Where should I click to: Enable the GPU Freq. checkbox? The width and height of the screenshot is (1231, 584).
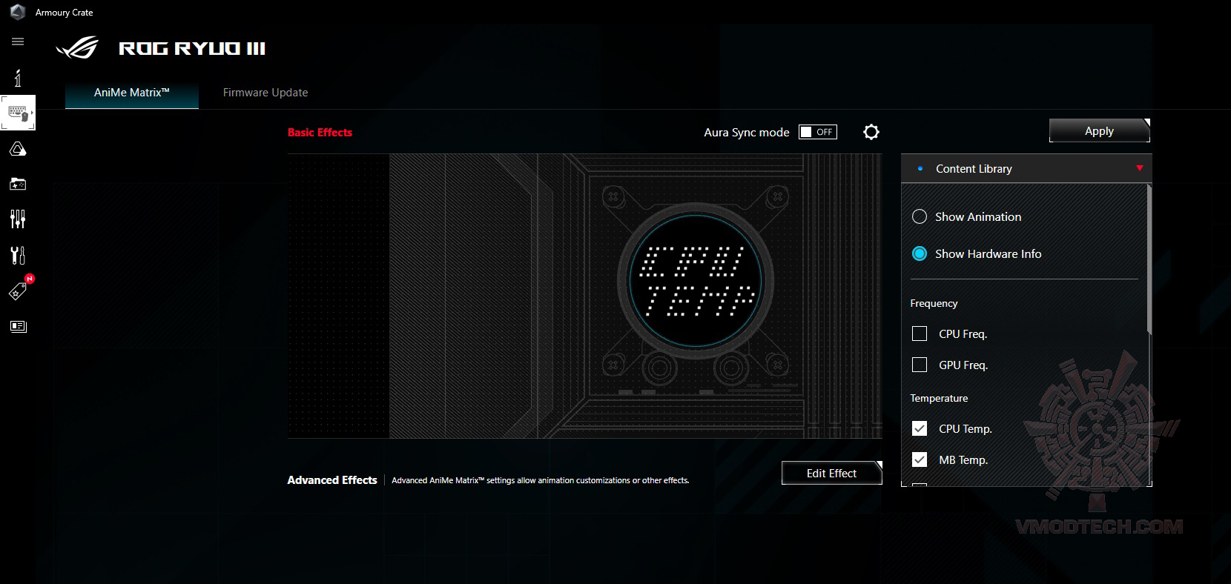[x=920, y=365]
